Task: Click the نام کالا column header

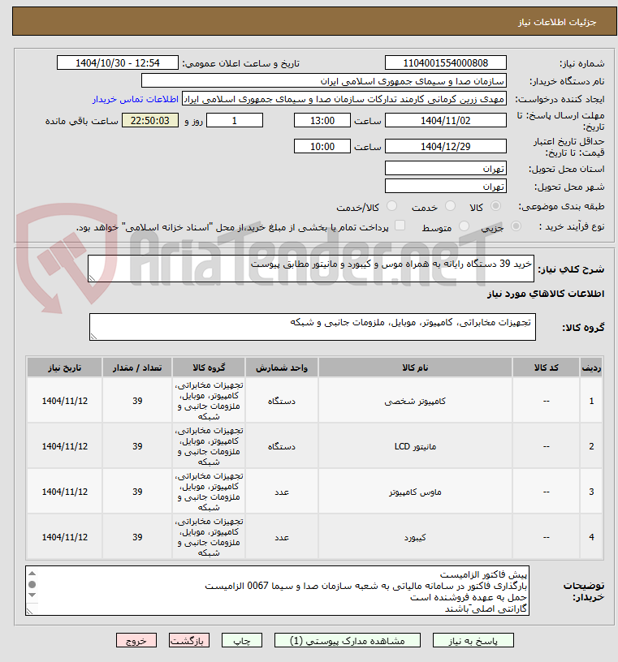Action: point(415,368)
